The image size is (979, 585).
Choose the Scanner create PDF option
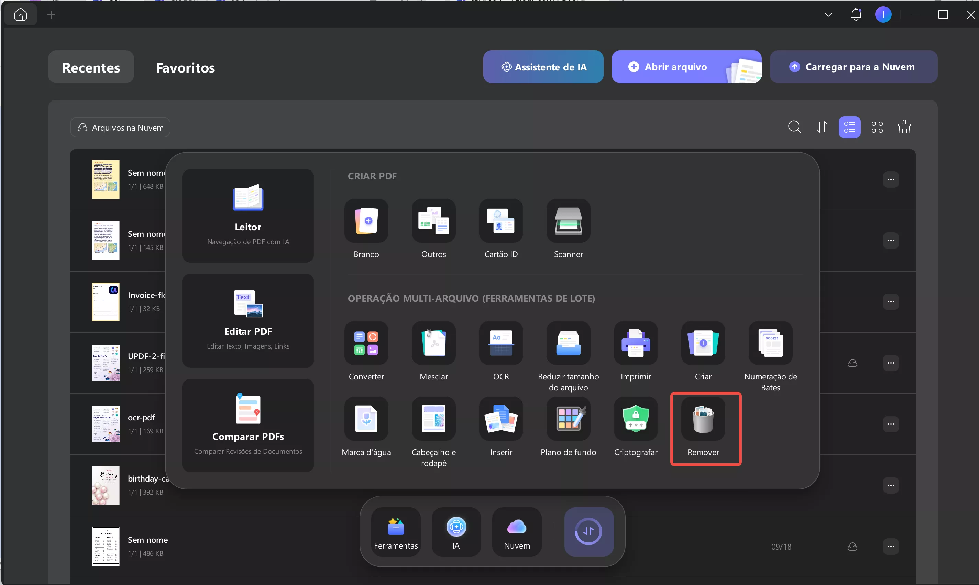pos(568,221)
